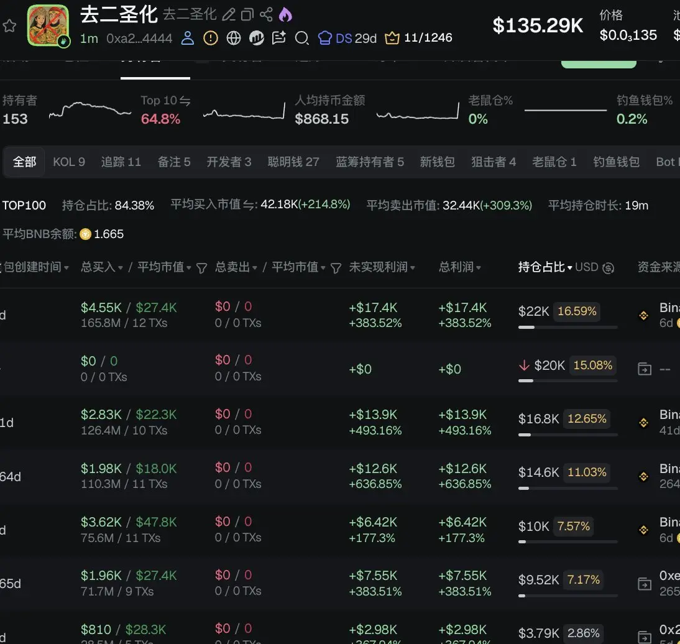Click the TOP100 label
The width and height of the screenshot is (680, 644).
coord(24,205)
